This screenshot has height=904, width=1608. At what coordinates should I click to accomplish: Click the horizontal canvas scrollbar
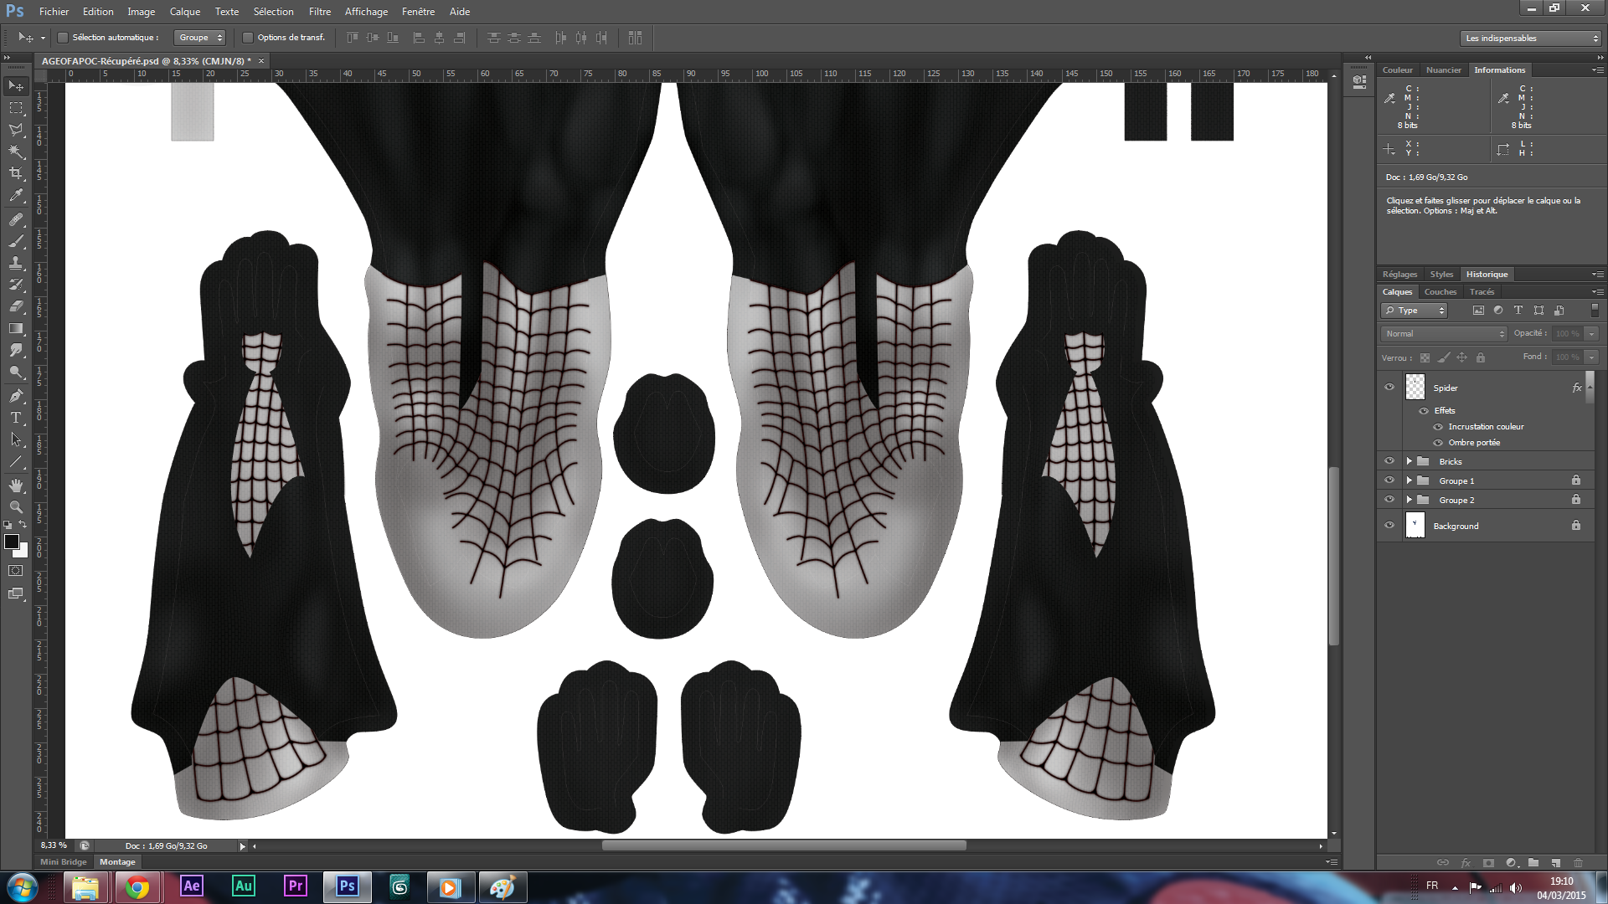[x=784, y=845]
